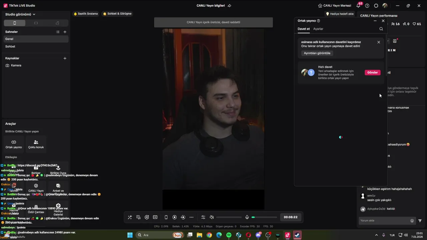Open audio mixer sliders settings icon

coord(203,217)
